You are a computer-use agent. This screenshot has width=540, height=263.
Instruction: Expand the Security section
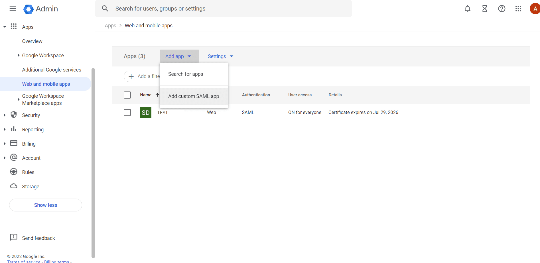pyautogui.click(x=5, y=115)
